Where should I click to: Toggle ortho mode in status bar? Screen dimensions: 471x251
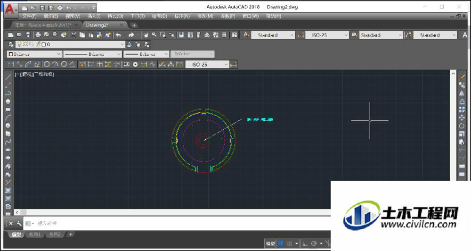coord(305,243)
